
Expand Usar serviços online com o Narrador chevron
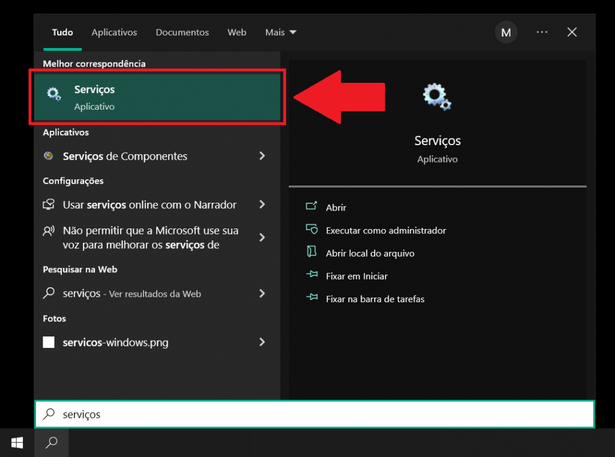tap(262, 205)
